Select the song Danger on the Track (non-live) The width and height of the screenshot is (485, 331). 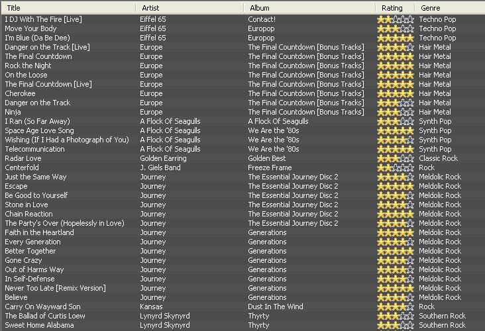37,103
